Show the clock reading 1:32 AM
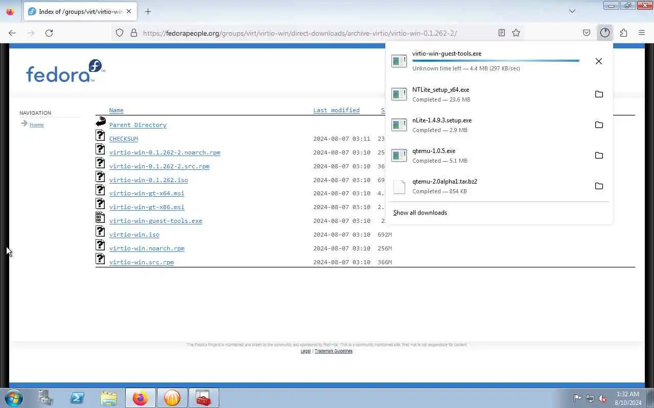The height and width of the screenshot is (408, 654). click(x=628, y=394)
